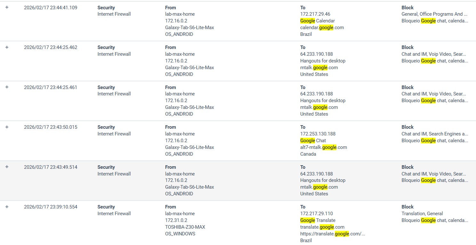Expand the 23:44:41.109 log entry
Image resolution: width=476 pixels, height=245 pixels.
point(7,7)
